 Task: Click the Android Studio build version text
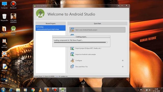[44, 76]
